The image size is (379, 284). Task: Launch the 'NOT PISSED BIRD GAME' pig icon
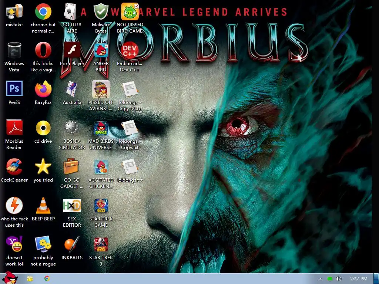pos(130,11)
